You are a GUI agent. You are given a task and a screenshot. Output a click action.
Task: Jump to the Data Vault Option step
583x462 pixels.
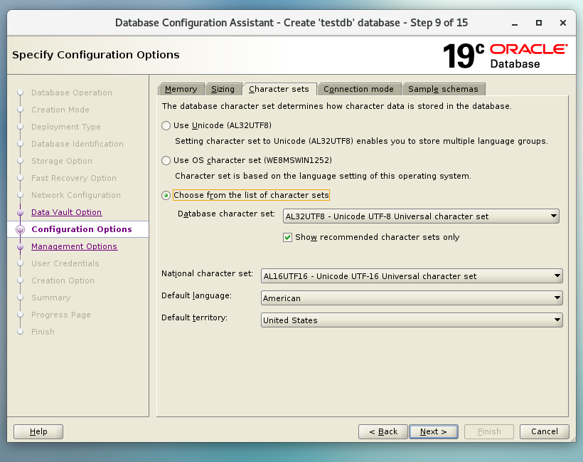pyautogui.click(x=66, y=212)
